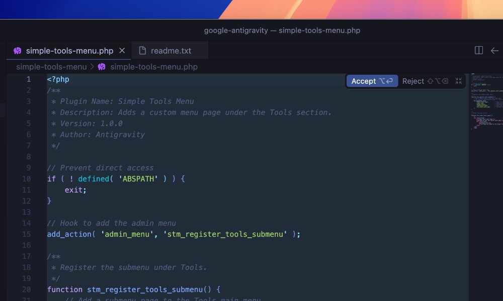503x301 pixels.
Task: Click the back navigation arrow top right
Action: (494, 51)
